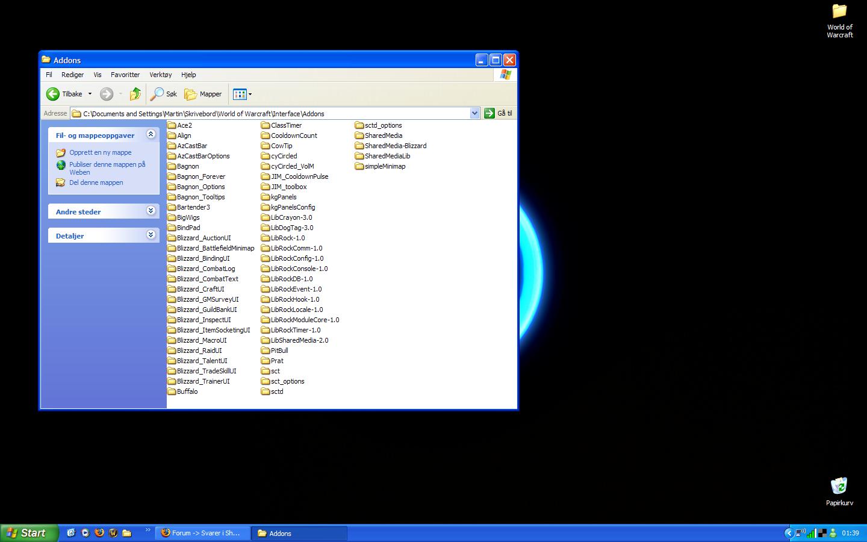
Task: Select the AzCastBarOptions folder name
Action: click(203, 156)
